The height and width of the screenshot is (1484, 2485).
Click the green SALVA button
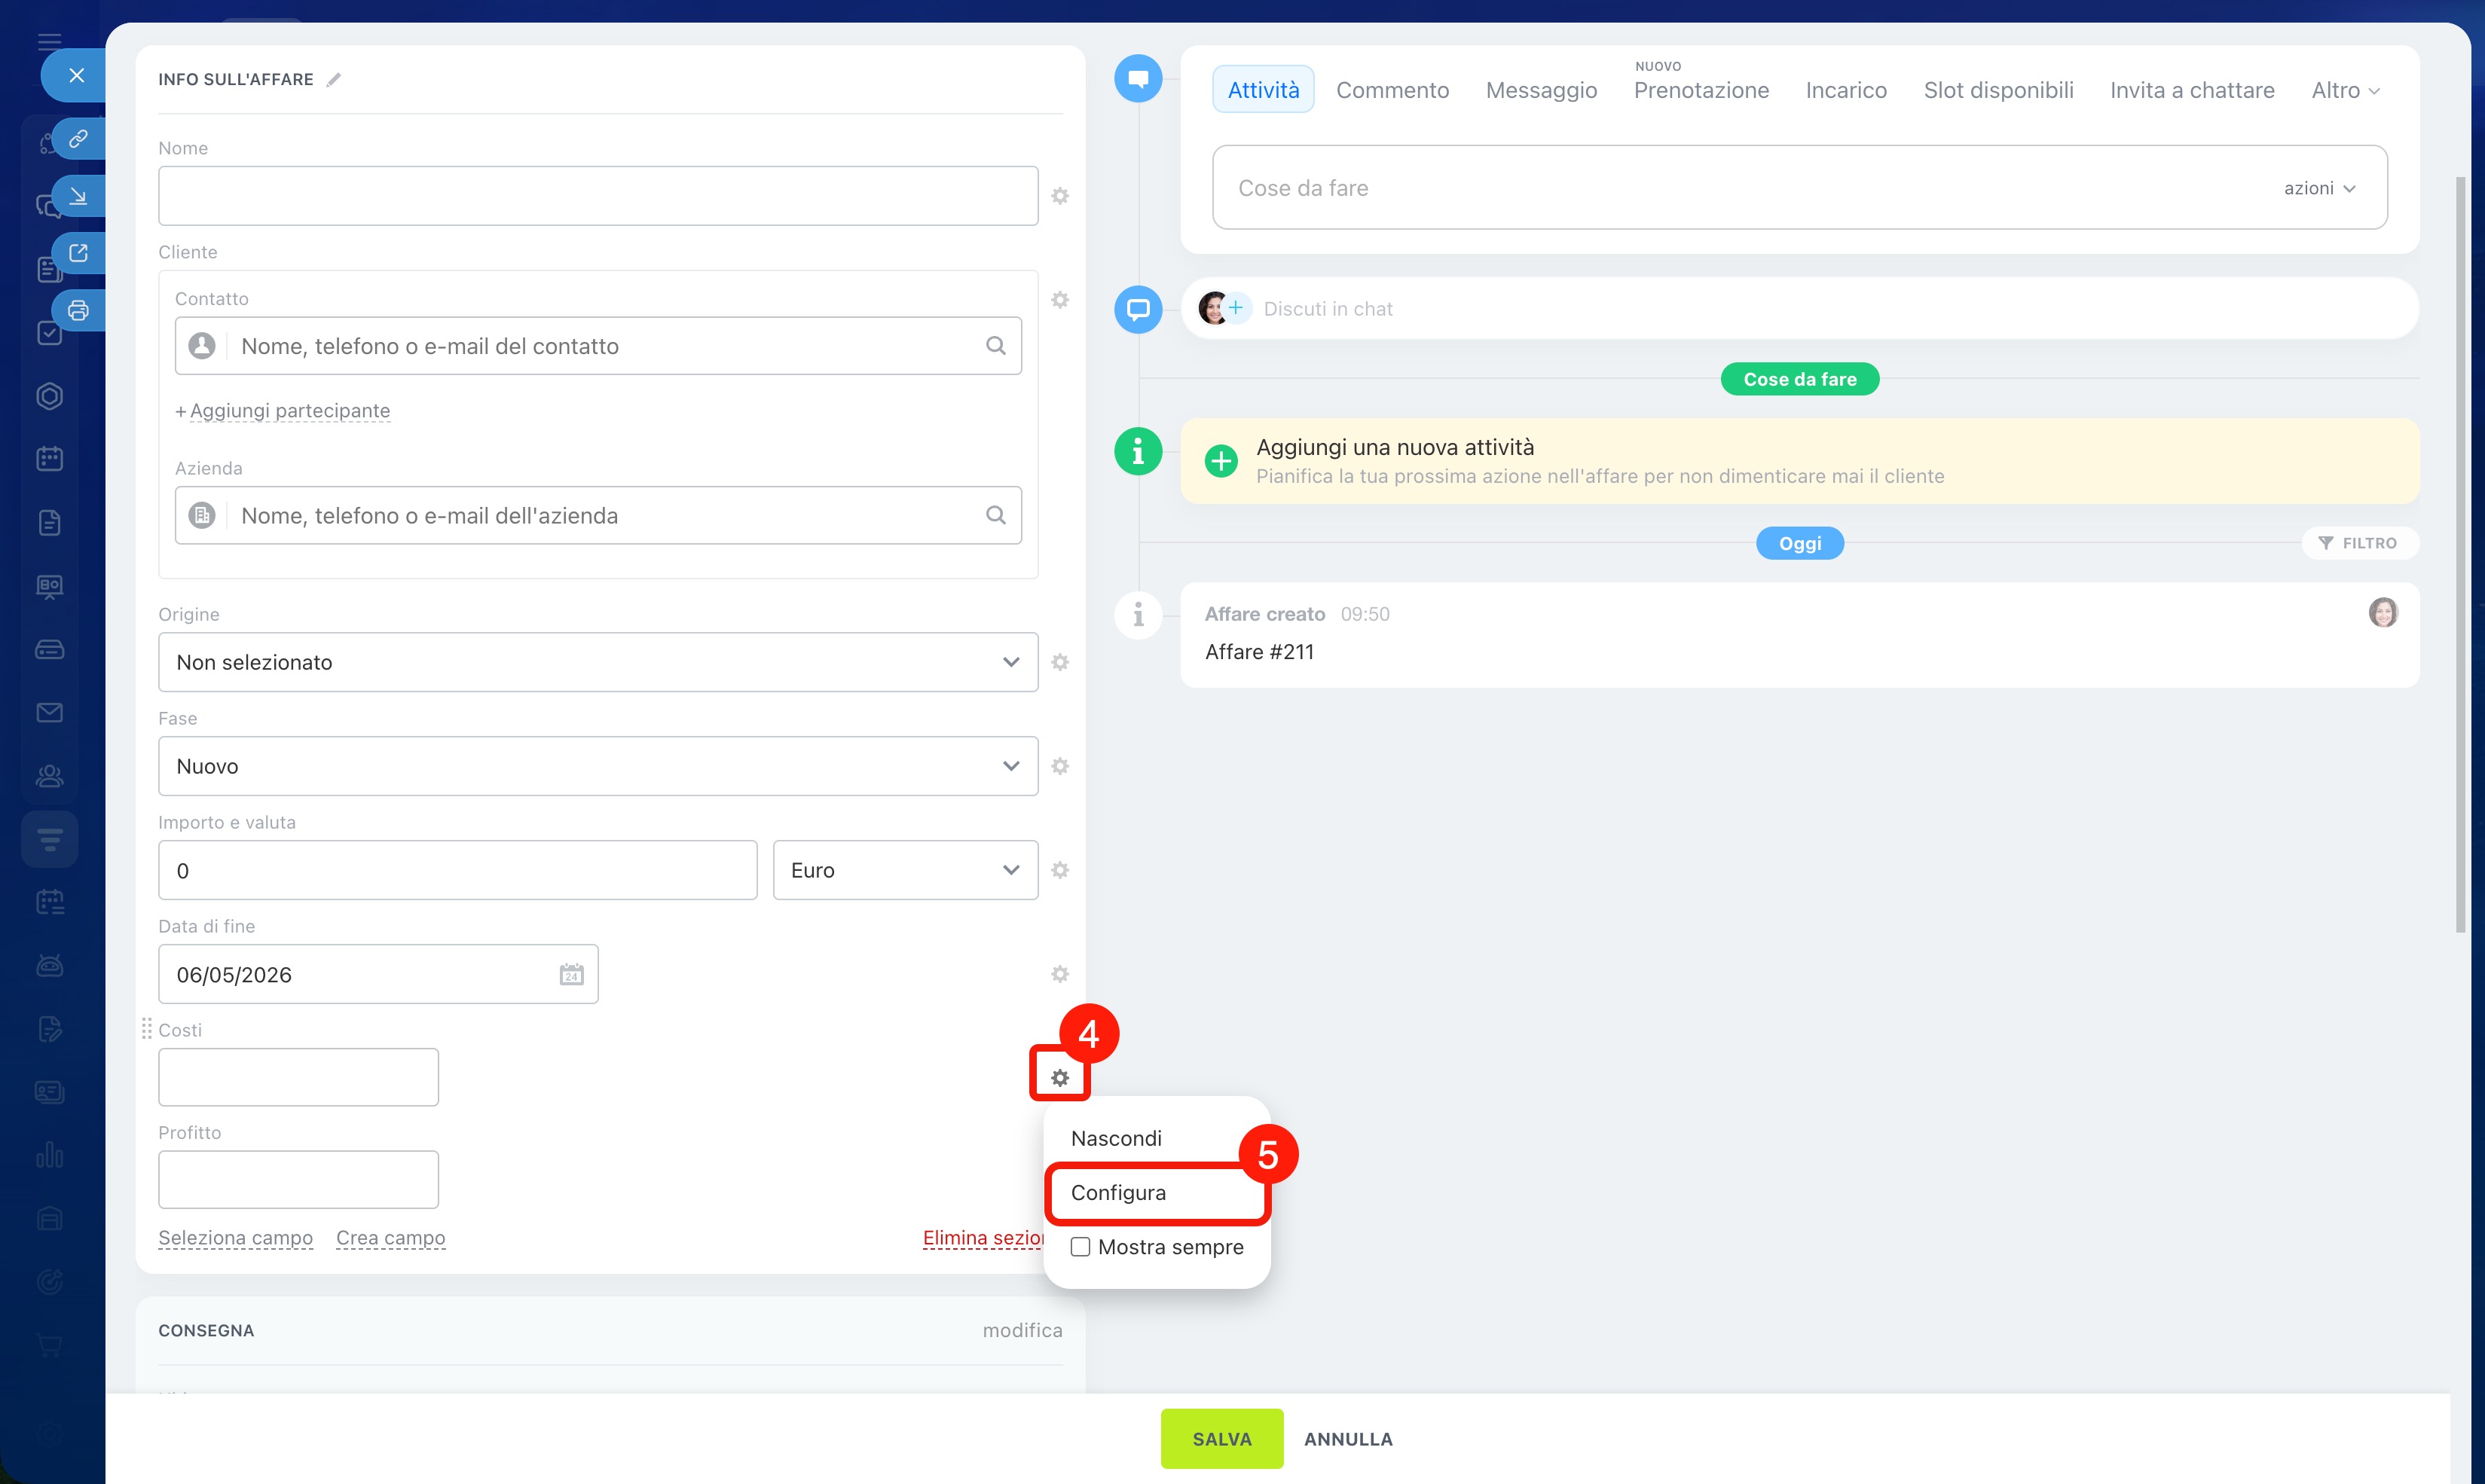click(1221, 1438)
